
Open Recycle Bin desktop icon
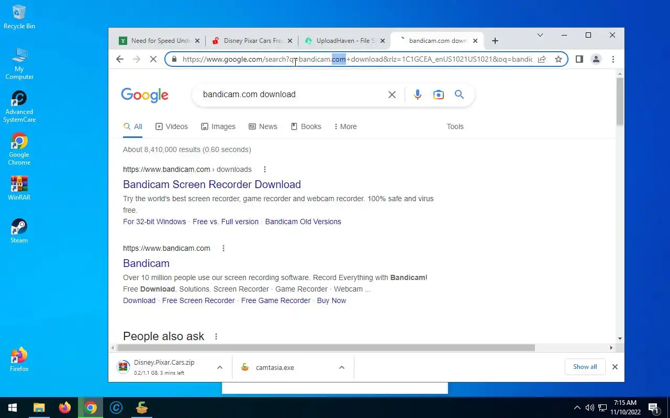point(19,17)
